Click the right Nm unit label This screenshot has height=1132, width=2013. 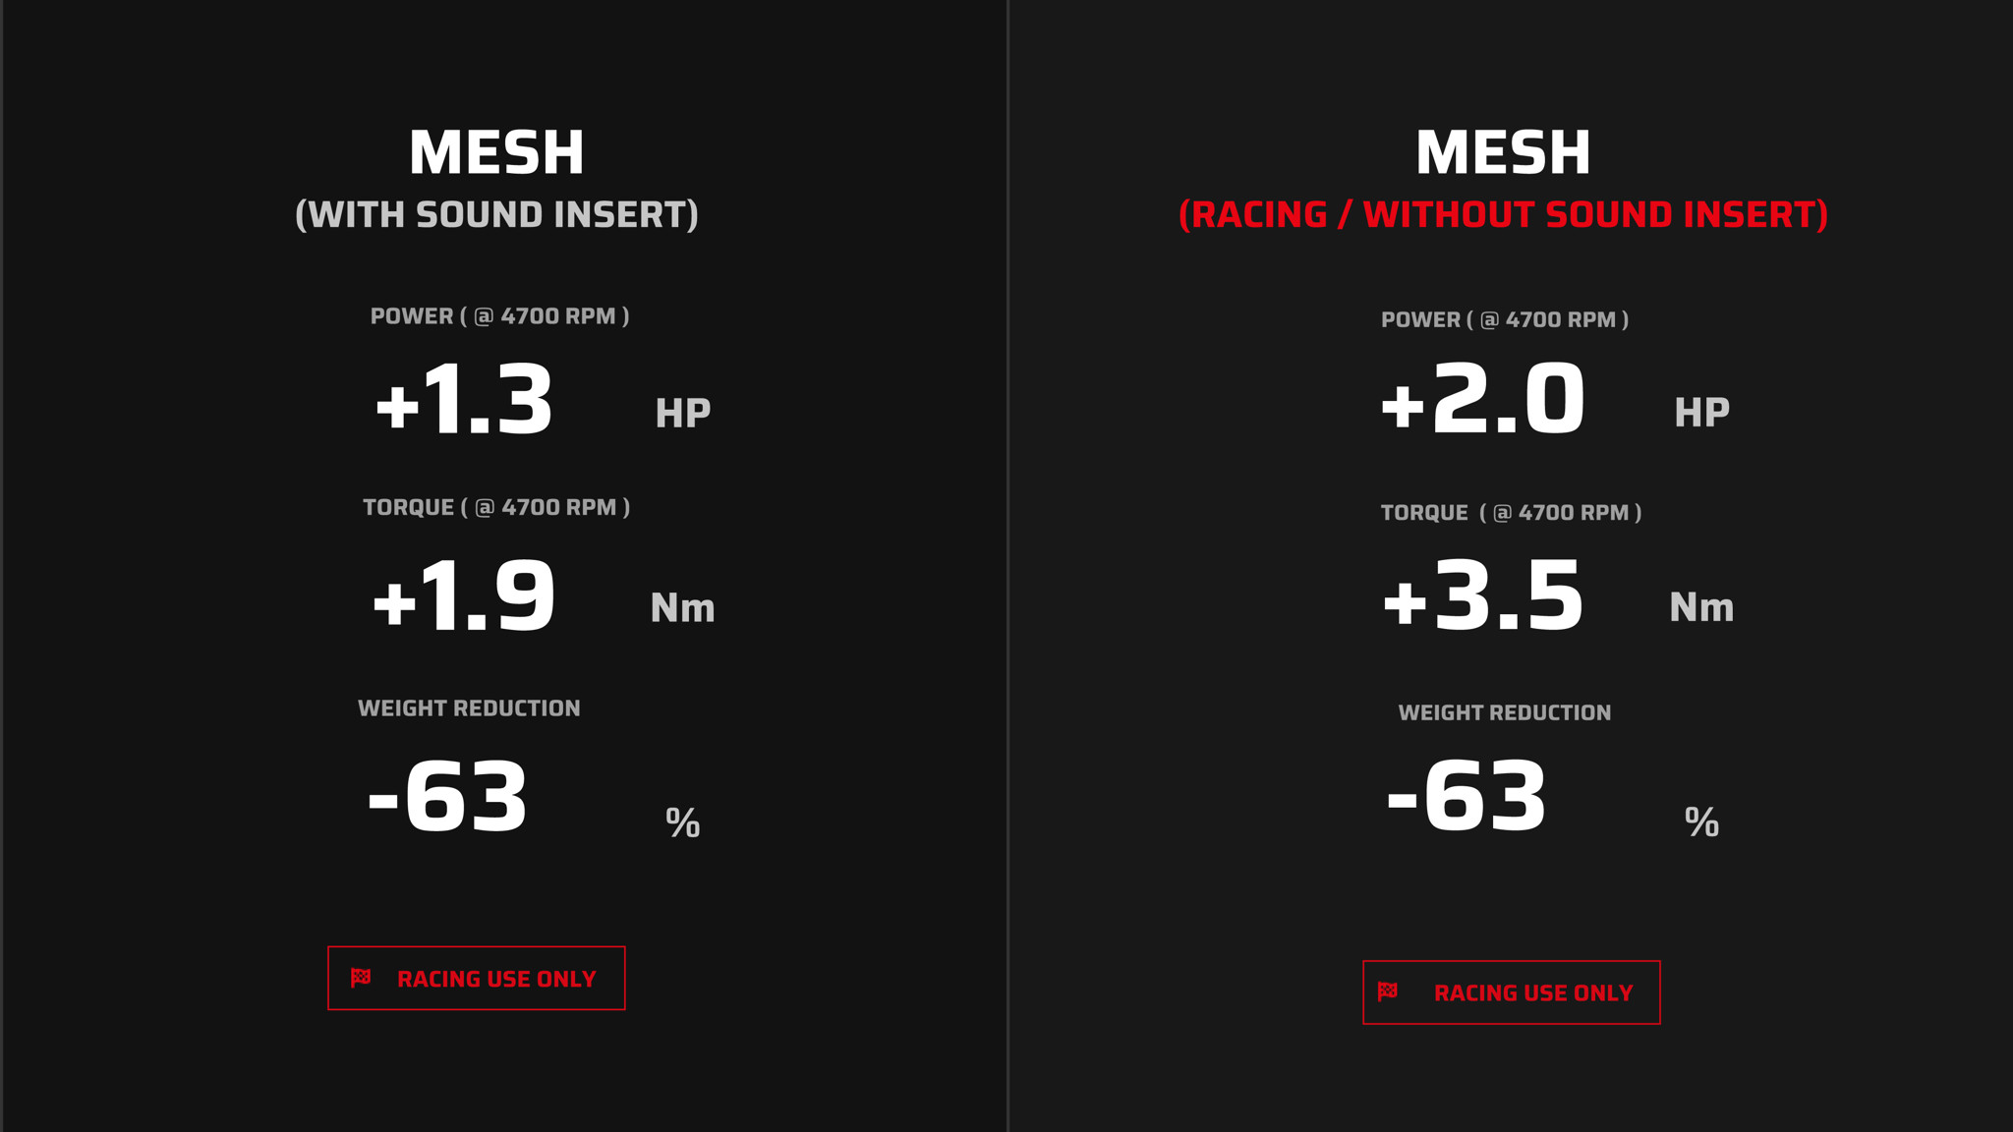[x=1701, y=607]
